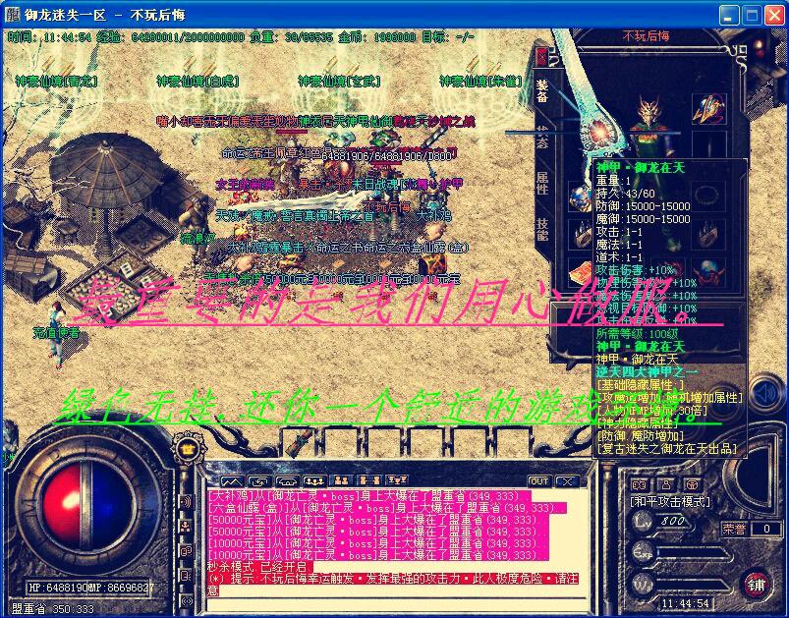
Task: Toggle the group chat sidebar icon
Action: tap(186, 527)
